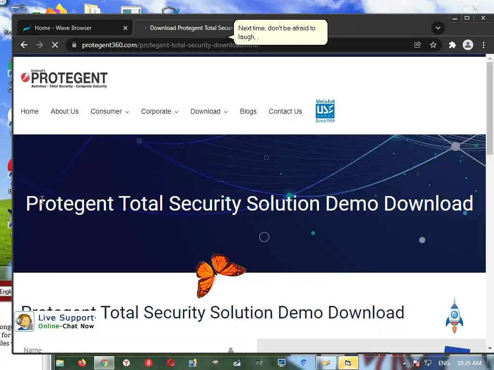
Task: Expand the tab search dropdown arrow
Action: [x=438, y=27]
